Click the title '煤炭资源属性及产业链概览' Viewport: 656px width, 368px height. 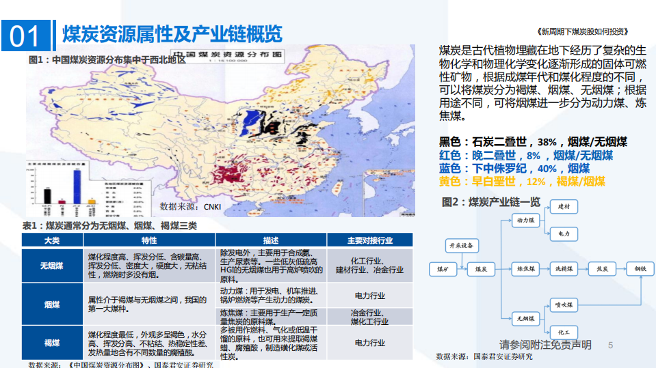click(172, 34)
